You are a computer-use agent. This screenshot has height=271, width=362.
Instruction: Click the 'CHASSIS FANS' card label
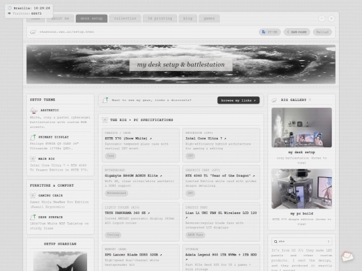click(196, 207)
